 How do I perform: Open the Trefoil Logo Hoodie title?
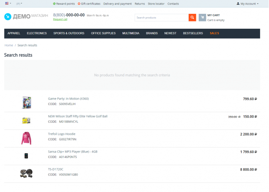(x=61, y=134)
